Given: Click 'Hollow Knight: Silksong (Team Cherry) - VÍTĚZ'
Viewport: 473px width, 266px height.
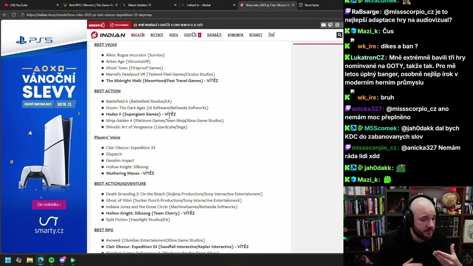Looking at the screenshot, I should [x=150, y=213].
